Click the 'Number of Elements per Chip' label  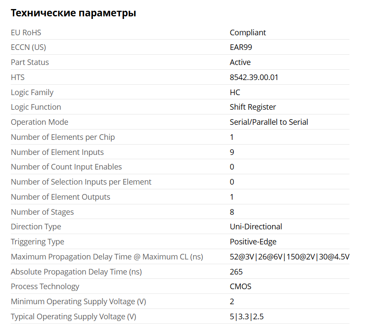tap(63, 137)
